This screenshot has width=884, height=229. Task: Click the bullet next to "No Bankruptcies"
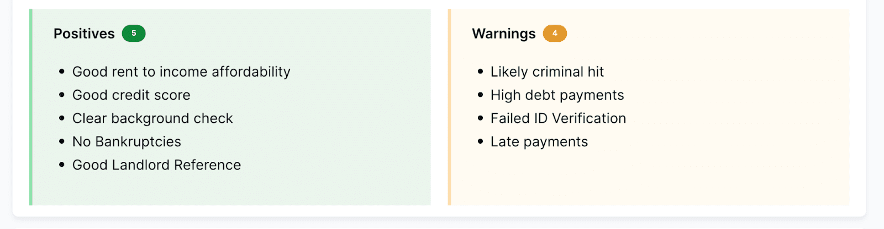coord(62,141)
